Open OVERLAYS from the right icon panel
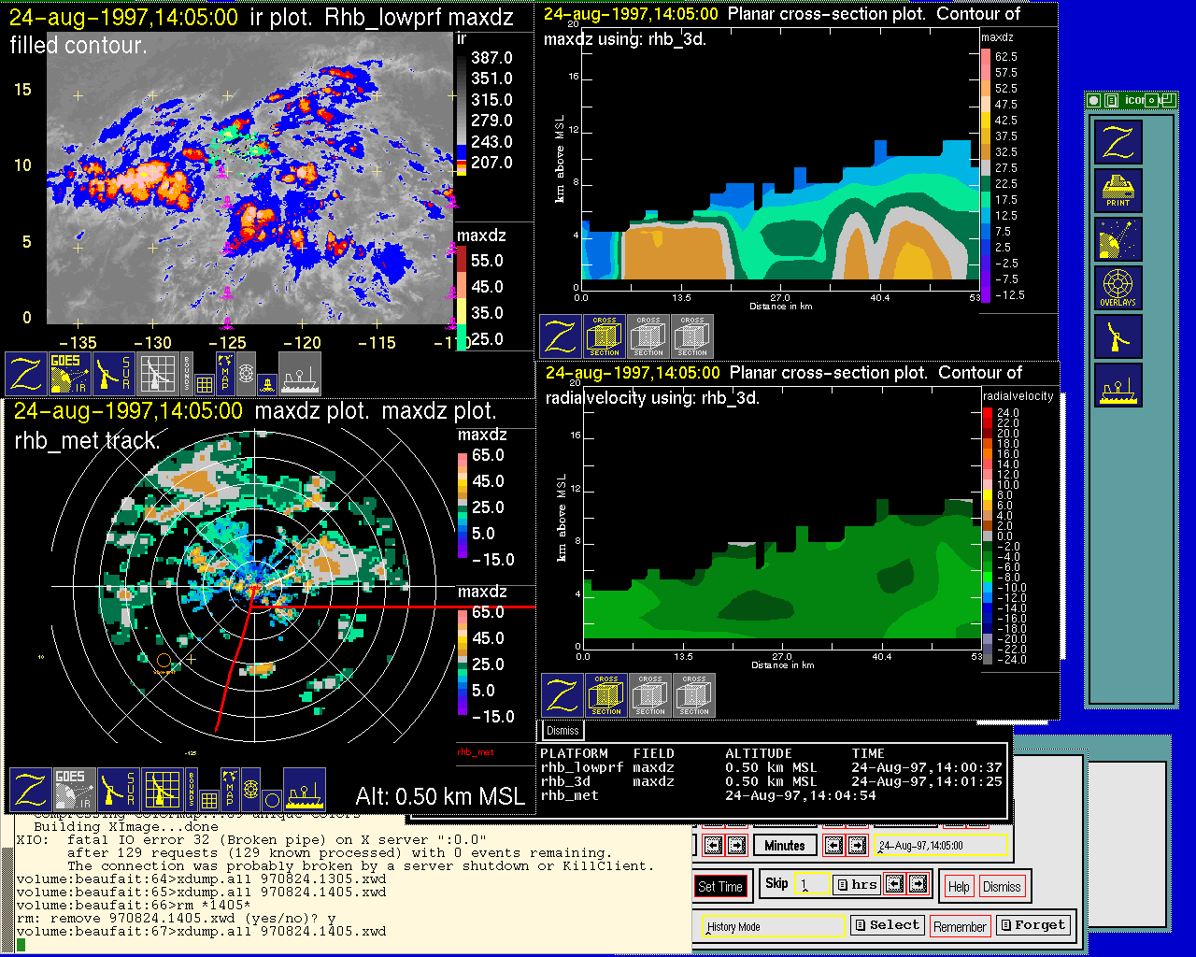This screenshot has width=1196, height=957. point(1118,289)
